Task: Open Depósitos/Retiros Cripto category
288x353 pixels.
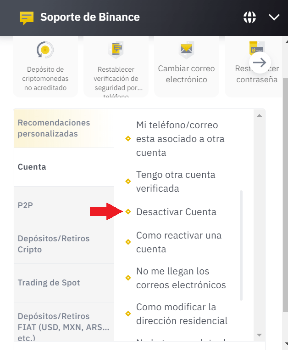Action: point(64,244)
